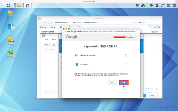Viewport: 178px width, 111px height.
Task: Refresh the File Station folder
Action: click(51, 22)
